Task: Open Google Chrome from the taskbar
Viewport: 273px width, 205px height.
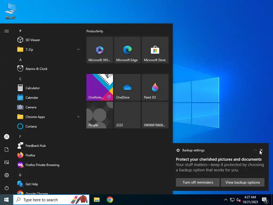Action: [x=110, y=200]
